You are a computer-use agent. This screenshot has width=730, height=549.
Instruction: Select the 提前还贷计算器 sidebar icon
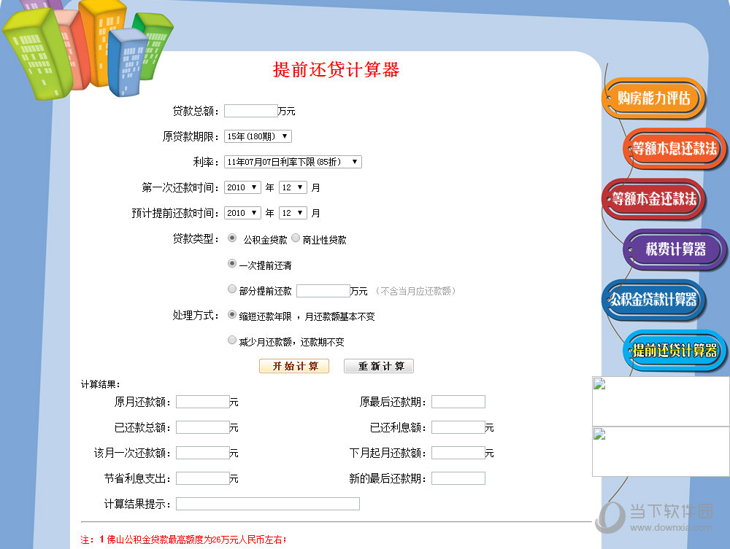(x=673, y=351)
